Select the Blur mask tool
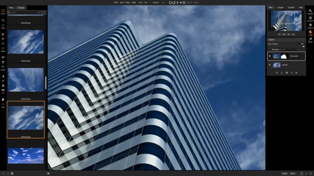The width and height of the screenshot is (314, 176). (x=3, y=67)
